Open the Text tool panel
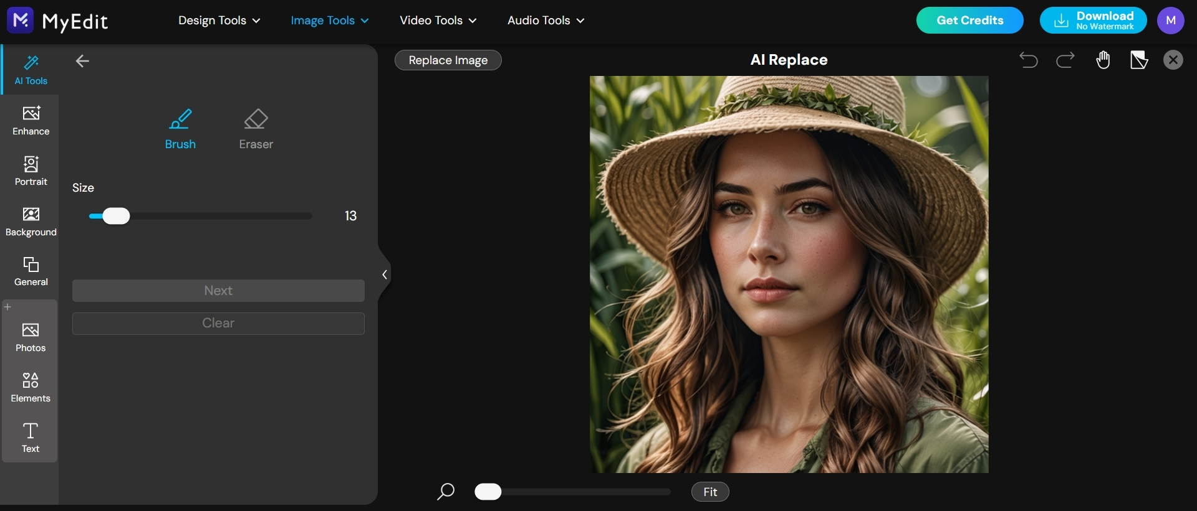The height and width of the screenshot is (511, 1197). point(31,438)
